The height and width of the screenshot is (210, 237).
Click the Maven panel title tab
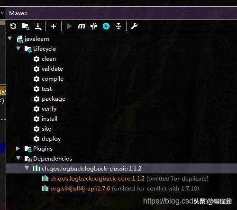tap(18, 13)
